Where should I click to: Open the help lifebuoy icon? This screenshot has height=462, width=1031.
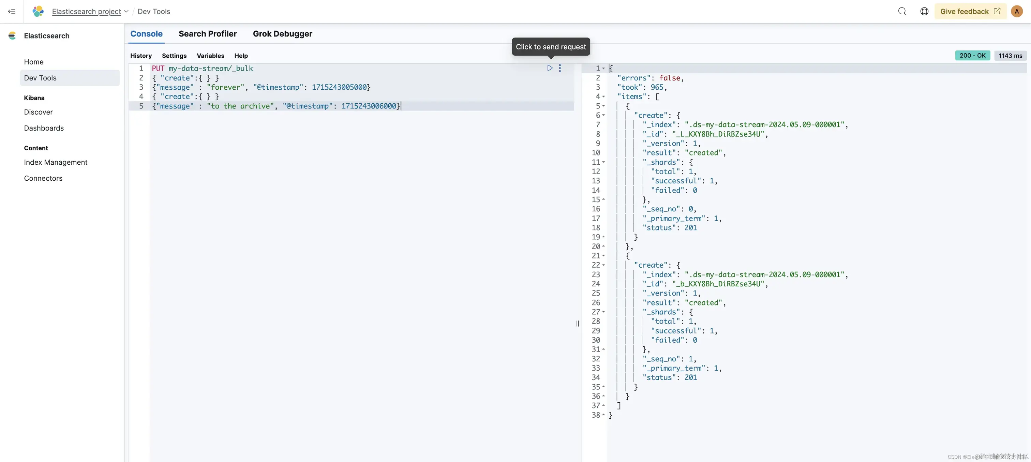coord(924,11)
